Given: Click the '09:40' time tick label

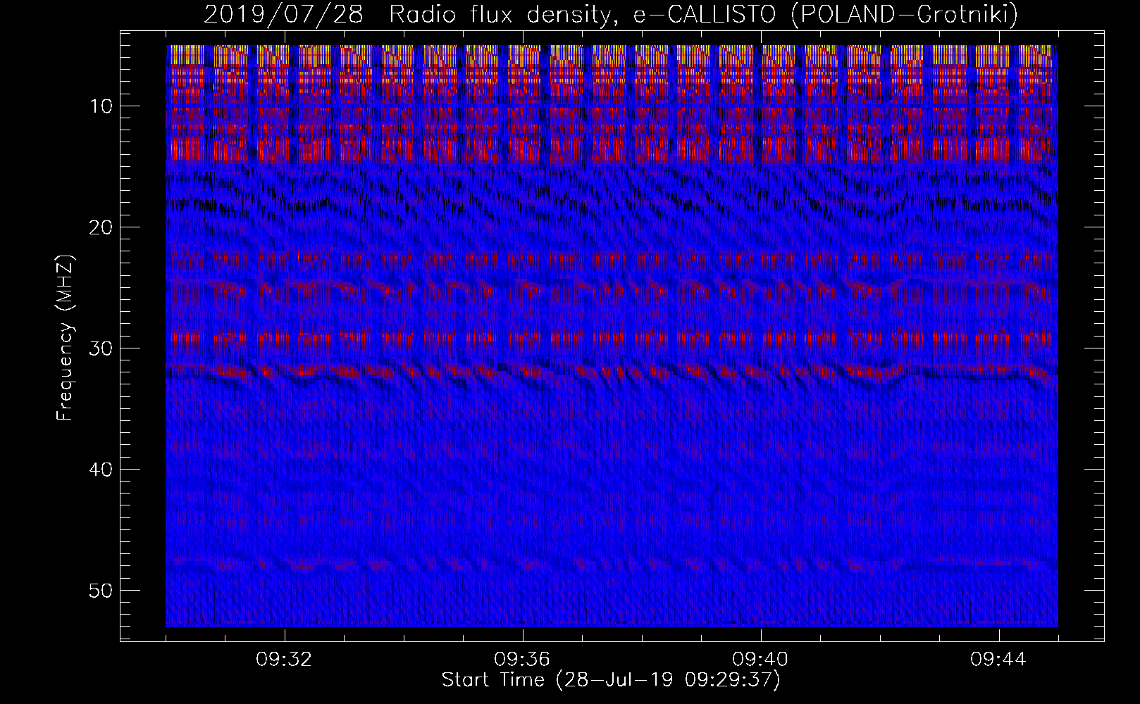Looking at the screenshot, I should tap(761, 660).
